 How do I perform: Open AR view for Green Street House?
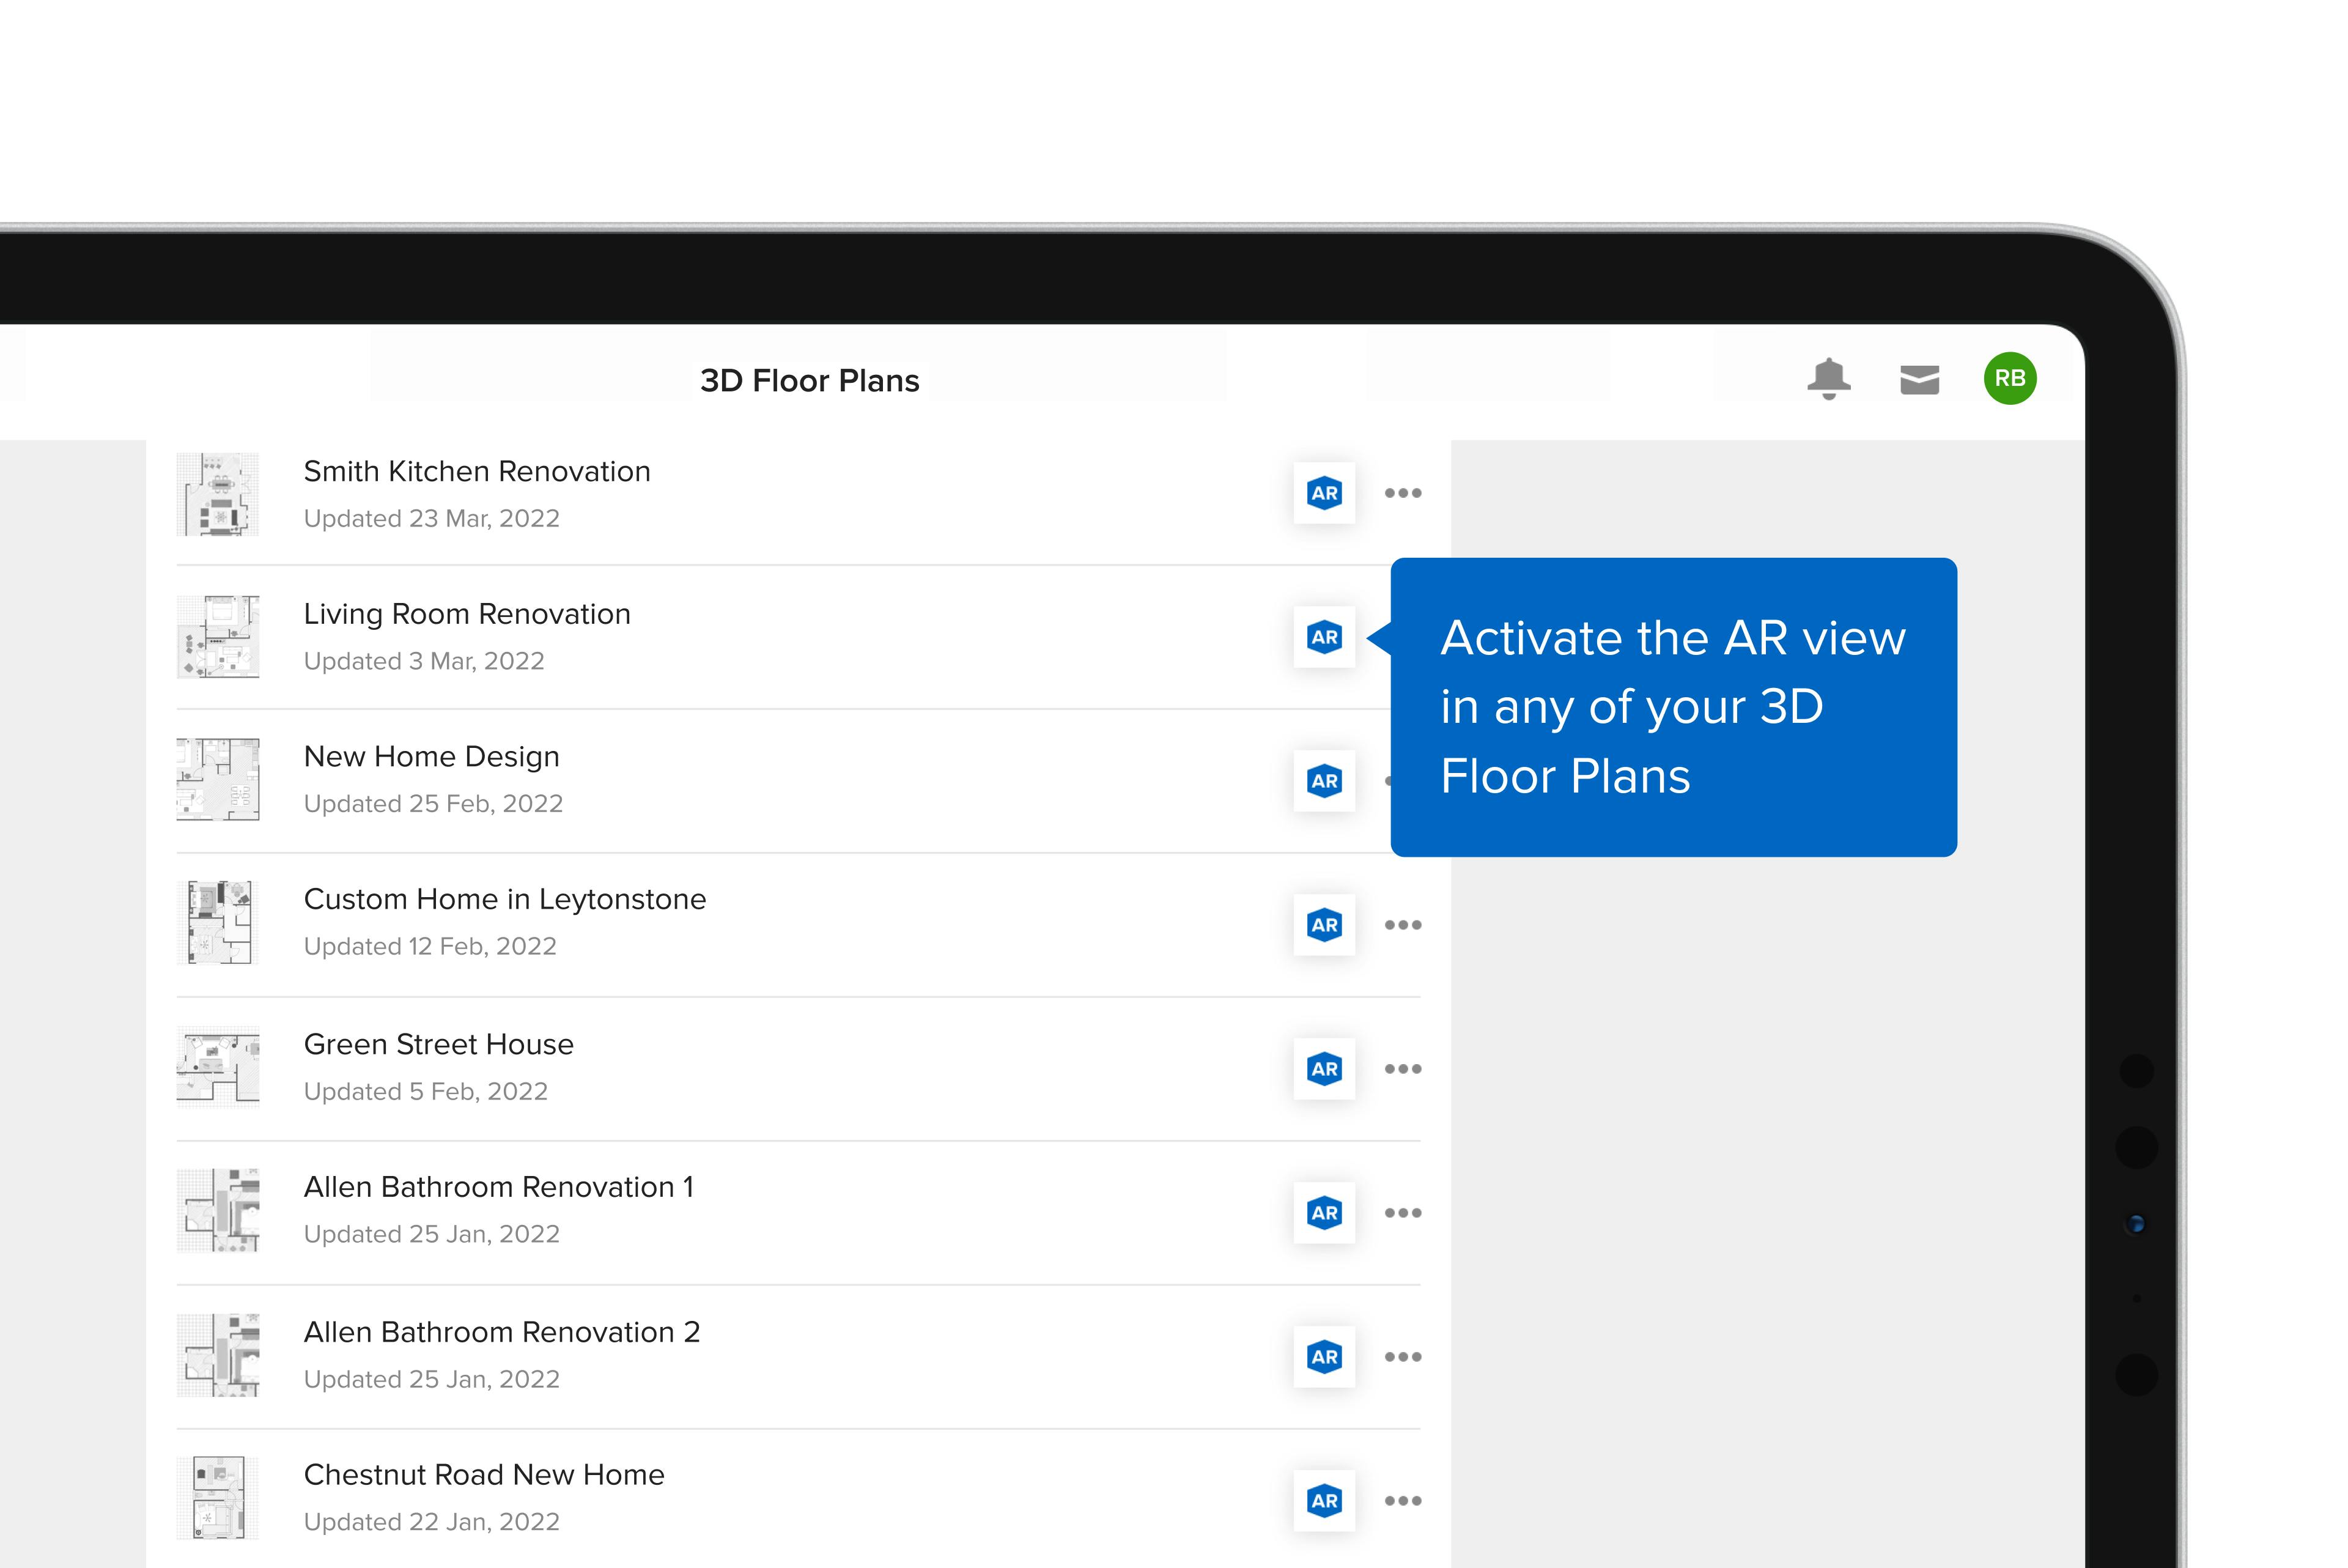point(1323,1069)
